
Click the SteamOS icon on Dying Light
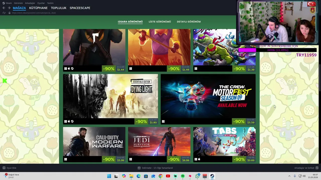coord(72,121)
